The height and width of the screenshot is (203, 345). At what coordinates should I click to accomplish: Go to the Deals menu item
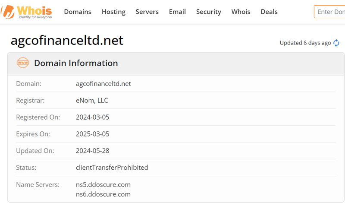tap(269, 12)
